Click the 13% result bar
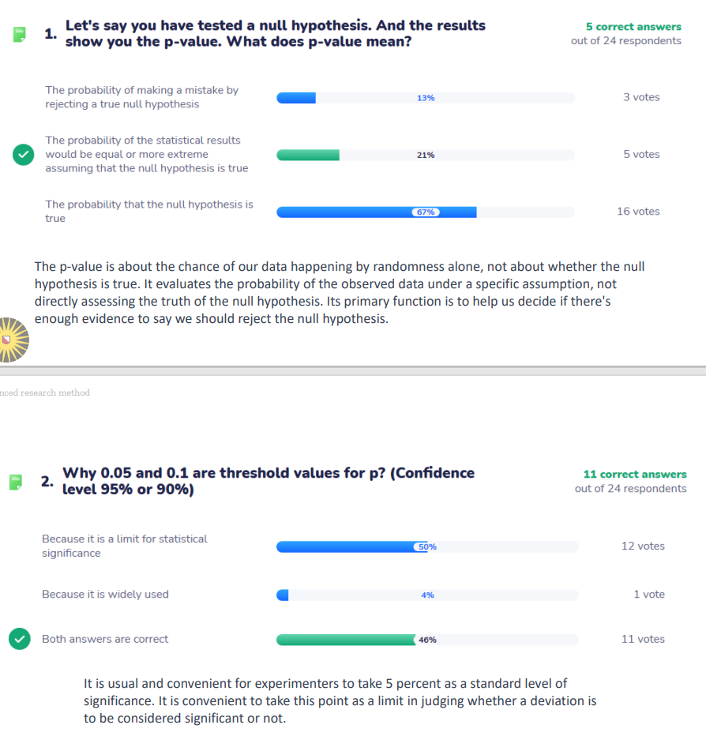This screenshot has height=736, width=706. click(296, 98)
